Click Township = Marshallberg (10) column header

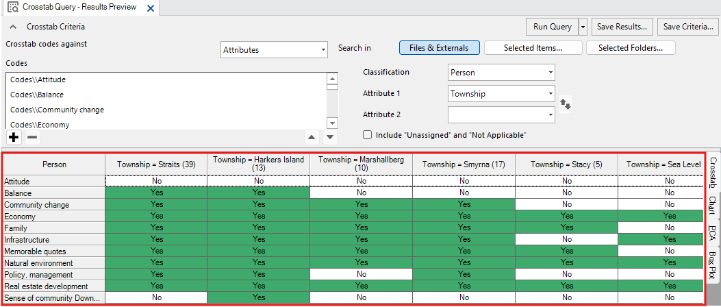click(x=362, y=164)
